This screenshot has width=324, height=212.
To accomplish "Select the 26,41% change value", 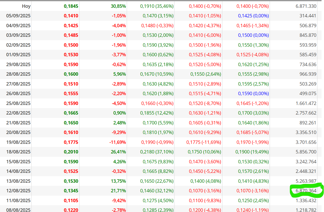I will pyautogui.click(x=118, y=152).
